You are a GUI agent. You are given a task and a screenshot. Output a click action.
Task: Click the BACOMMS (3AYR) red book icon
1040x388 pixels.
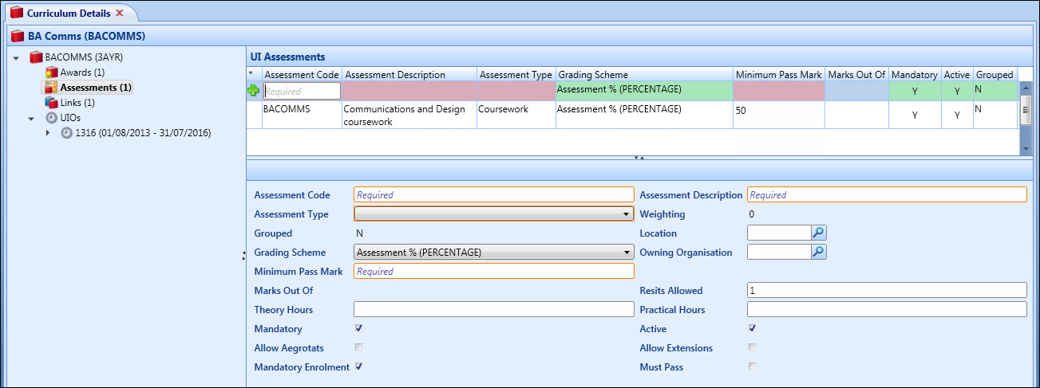click(36, 57)
